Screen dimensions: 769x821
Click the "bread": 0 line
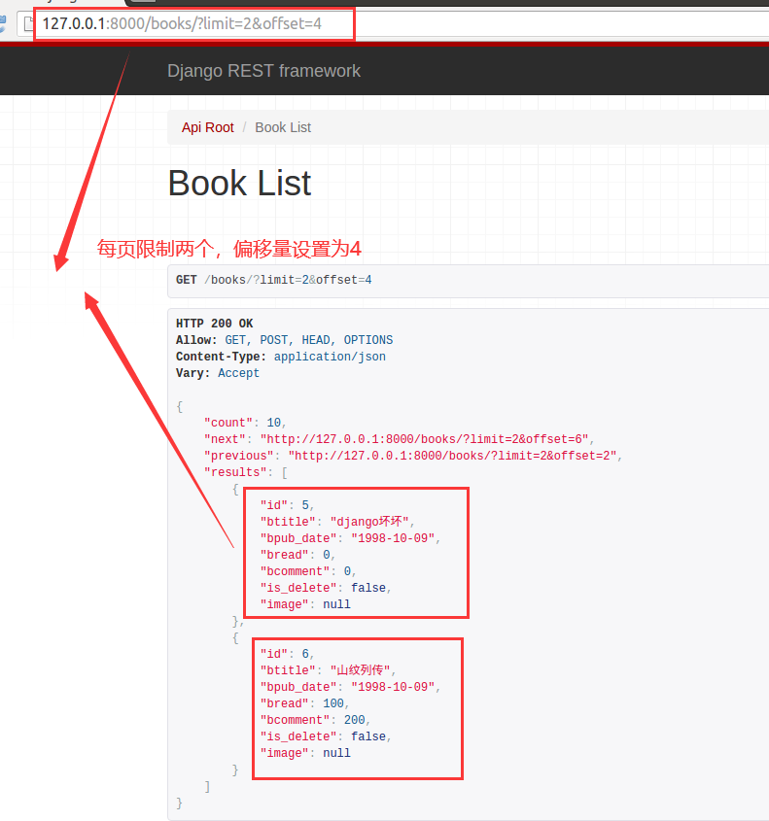point(297,555)
